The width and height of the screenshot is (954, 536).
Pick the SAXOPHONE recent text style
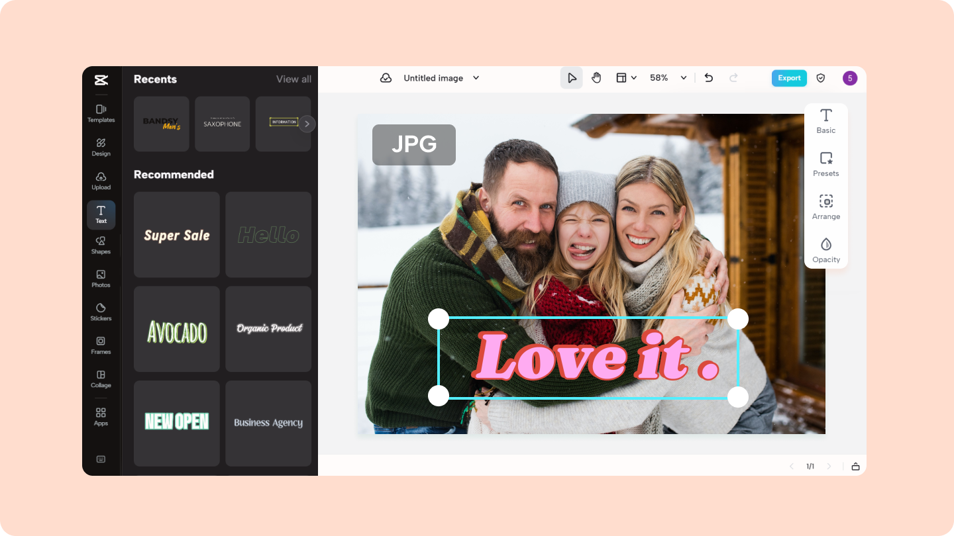click(223, 124)
